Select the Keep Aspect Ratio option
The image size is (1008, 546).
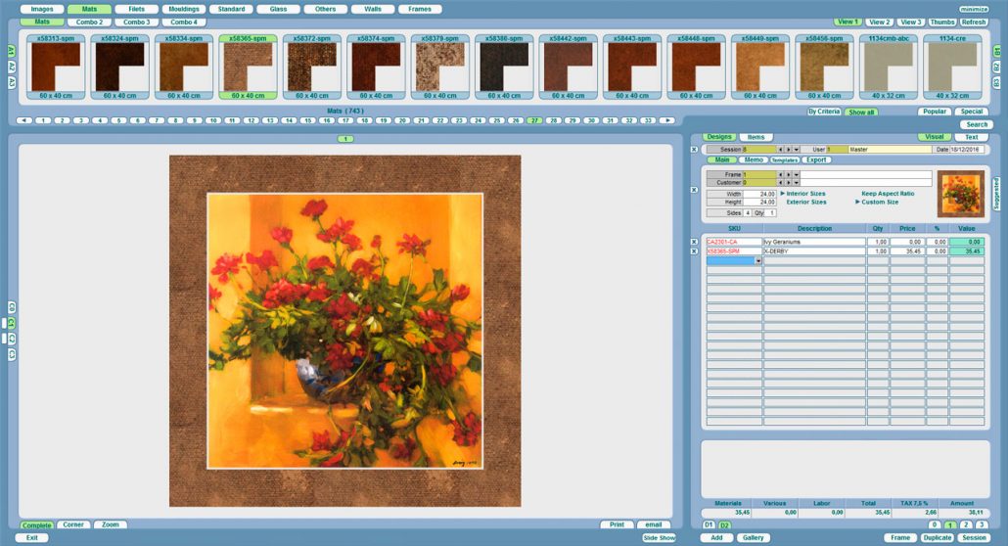(888, 194)
